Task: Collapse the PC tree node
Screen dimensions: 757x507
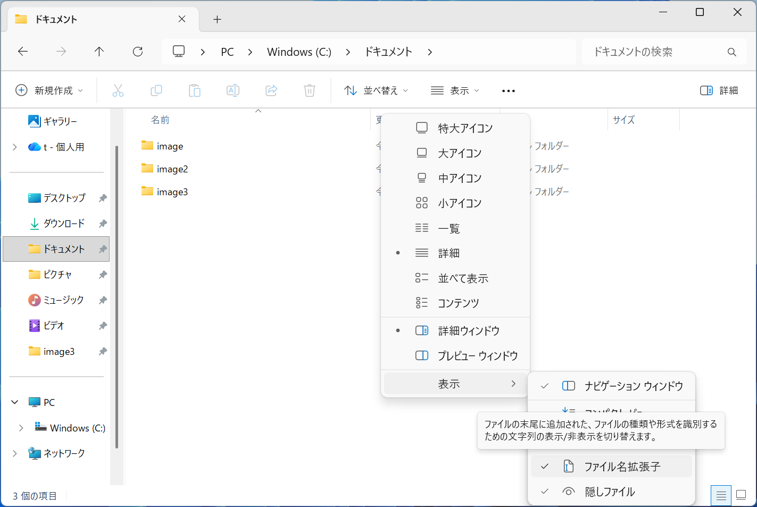Action: [x=15, y=402]
